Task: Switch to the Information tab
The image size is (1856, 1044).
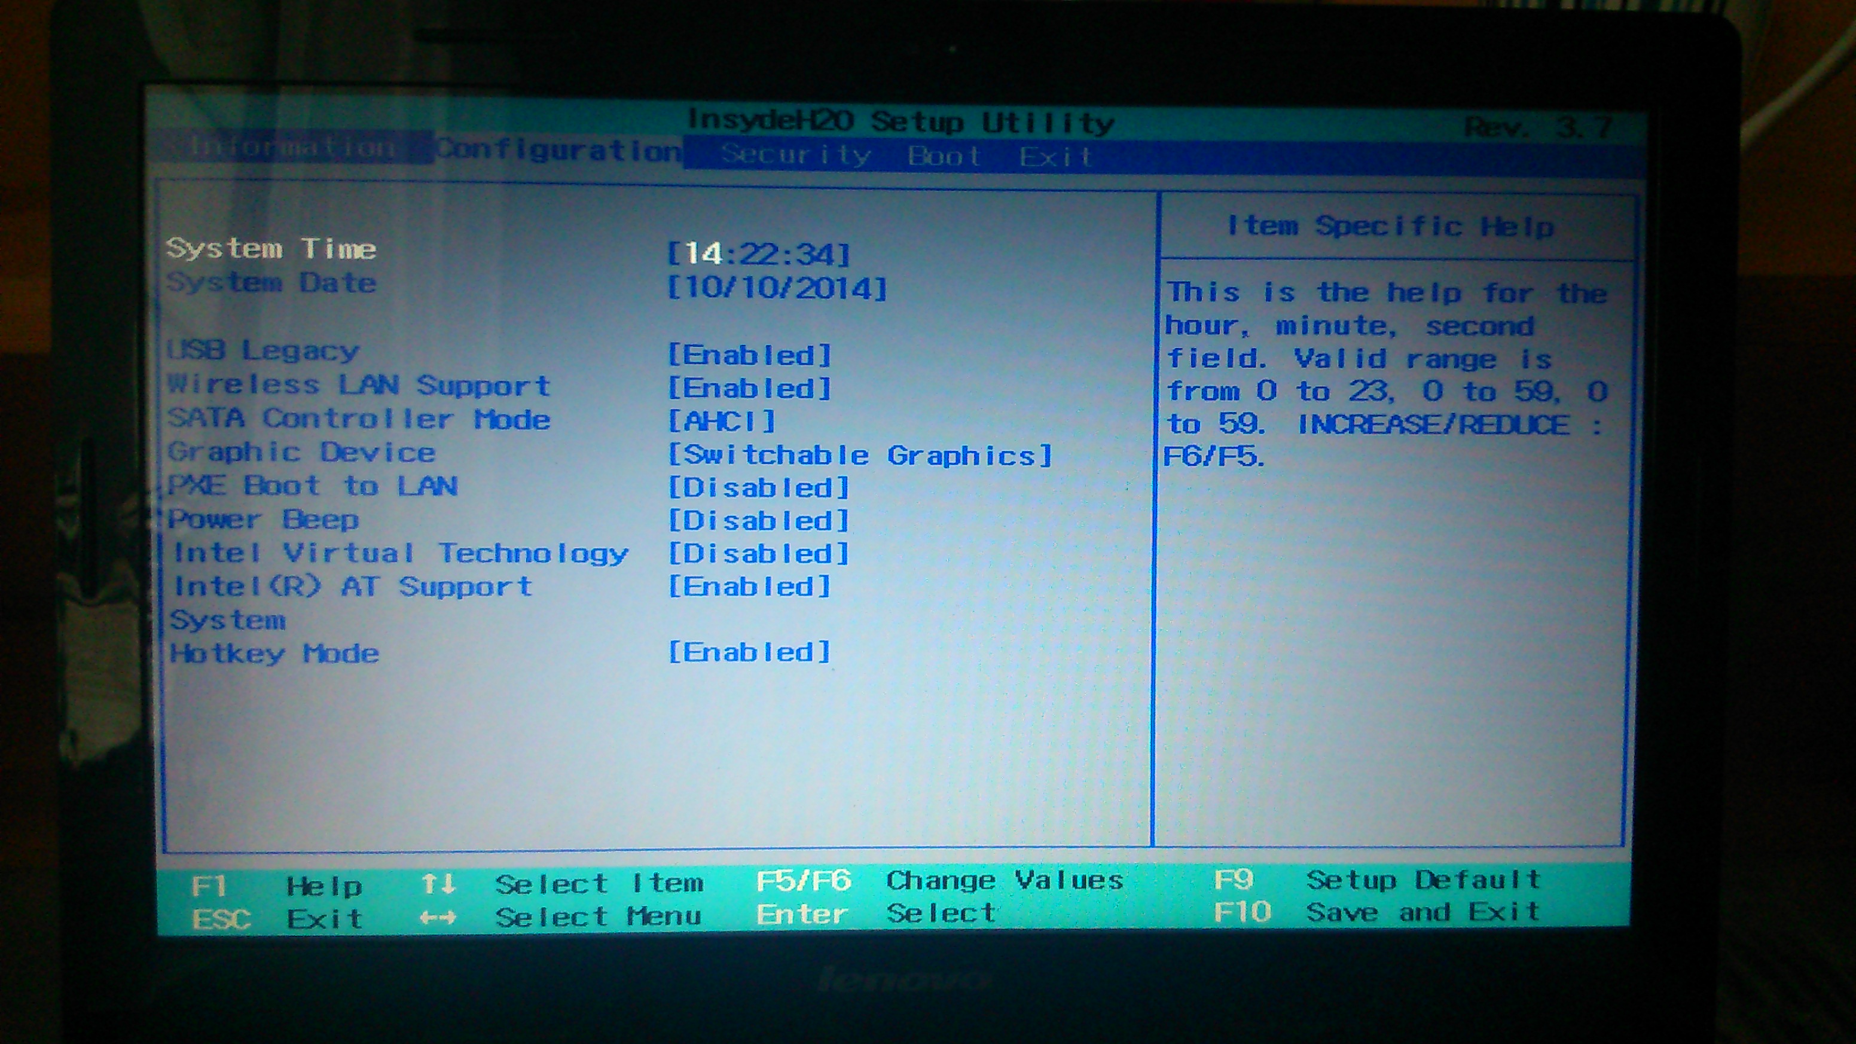Action: 292,147
